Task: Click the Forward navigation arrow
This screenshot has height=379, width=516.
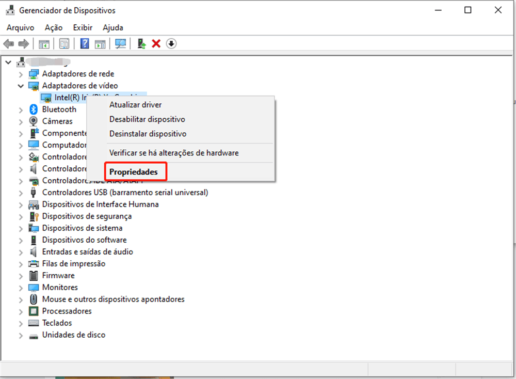Action: tap(23, 43)
